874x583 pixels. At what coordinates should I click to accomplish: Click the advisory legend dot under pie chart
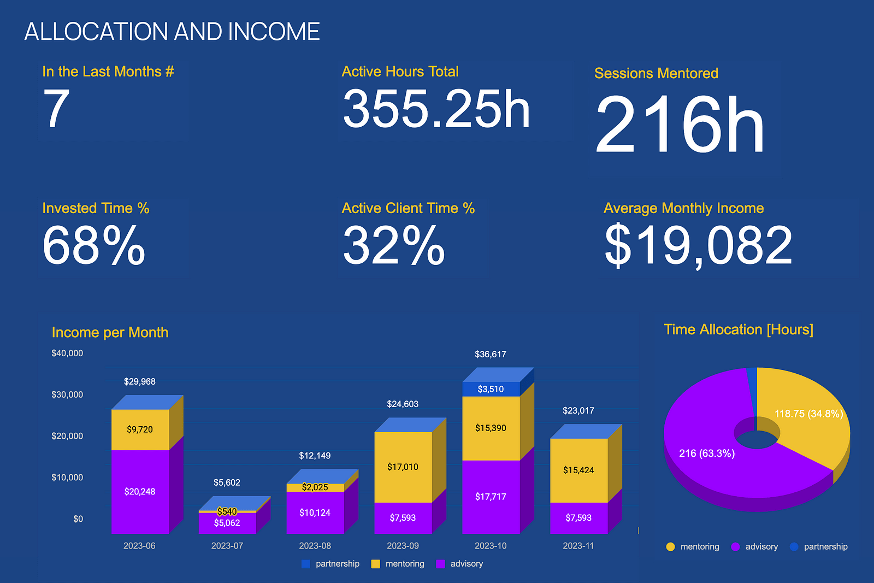735,547
